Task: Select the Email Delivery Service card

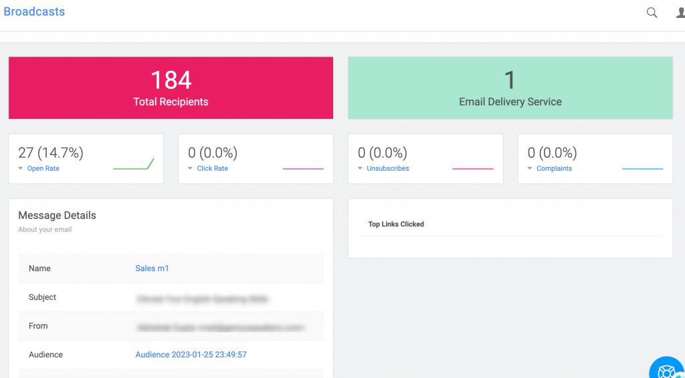Action: pos(510,87)
